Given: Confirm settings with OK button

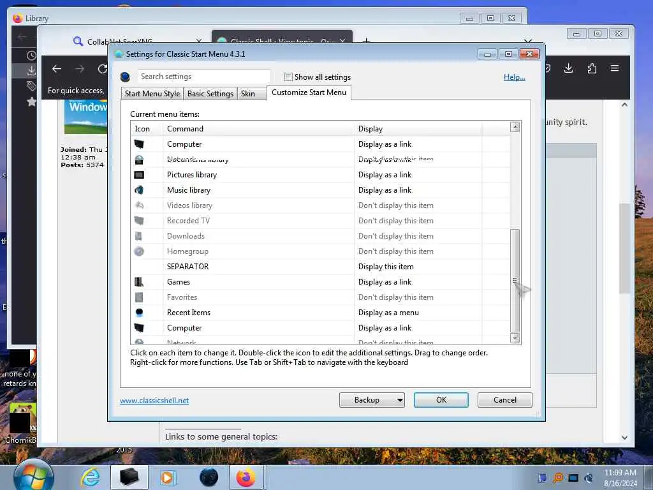Looking at the screenshot, I should [x=441, y=400].
